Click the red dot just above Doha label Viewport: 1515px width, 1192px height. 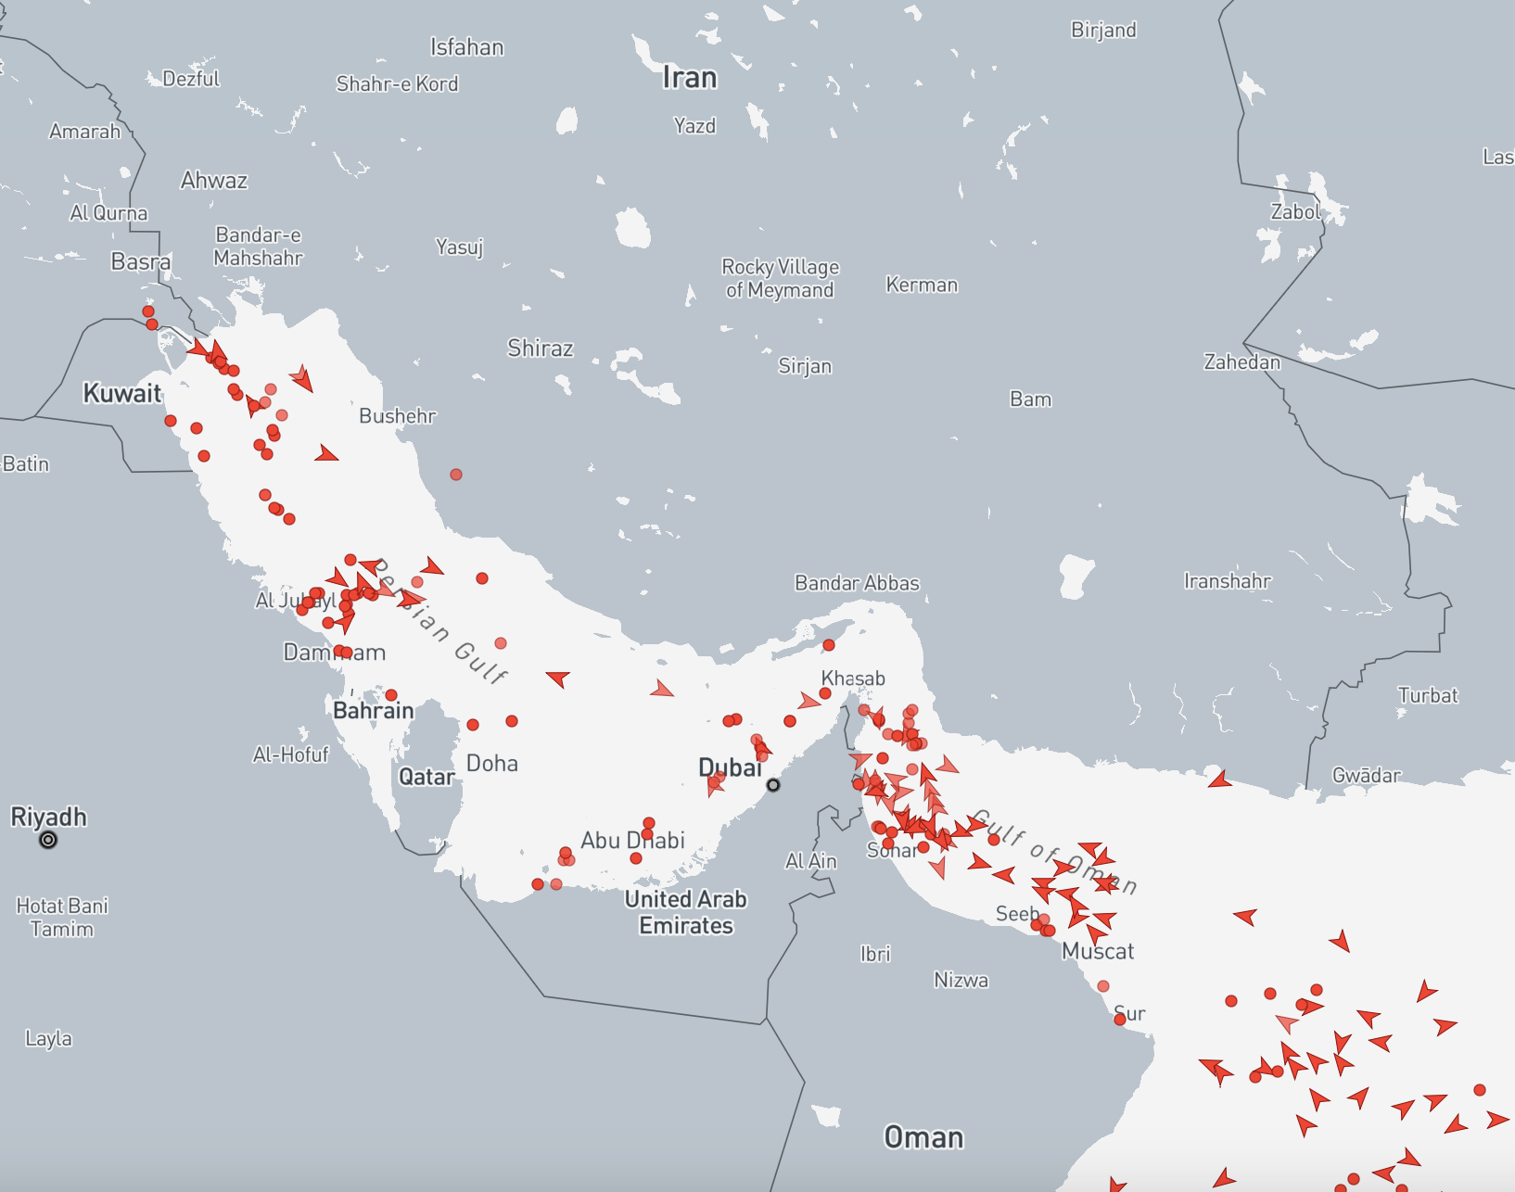click(473, 725)
